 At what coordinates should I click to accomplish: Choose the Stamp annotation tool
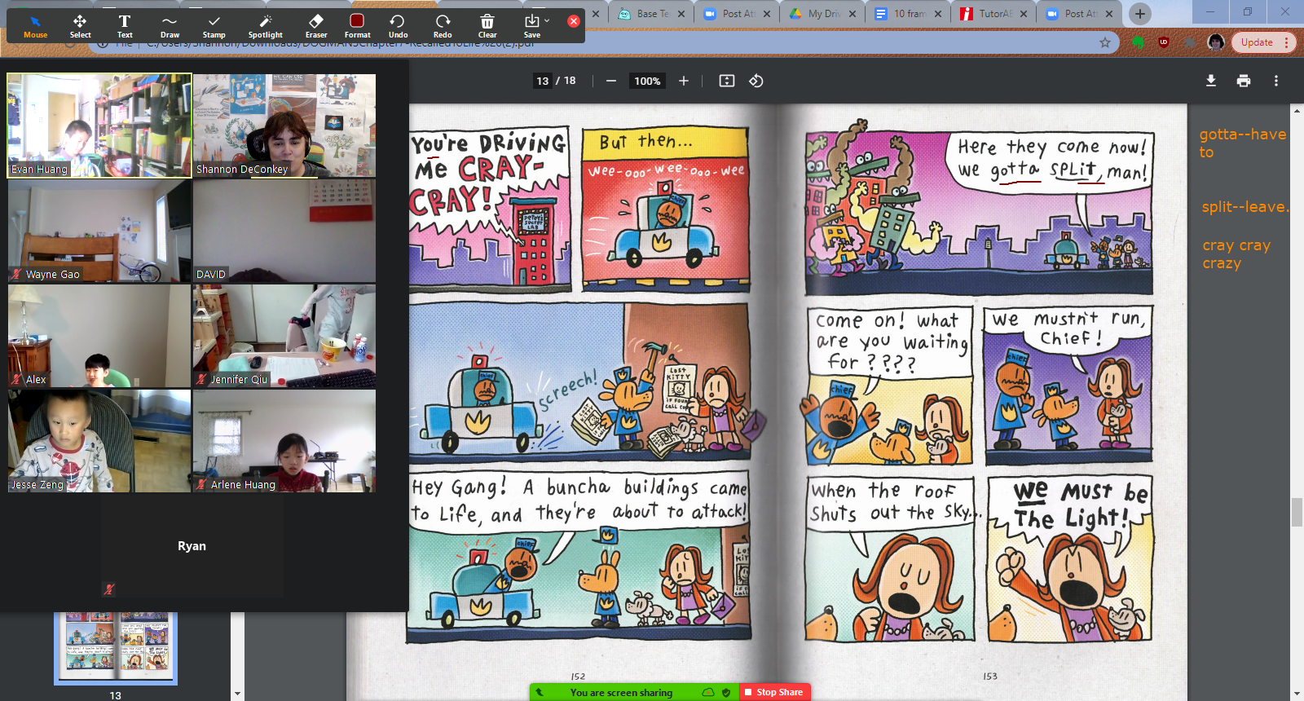click(x=214, y=26)
